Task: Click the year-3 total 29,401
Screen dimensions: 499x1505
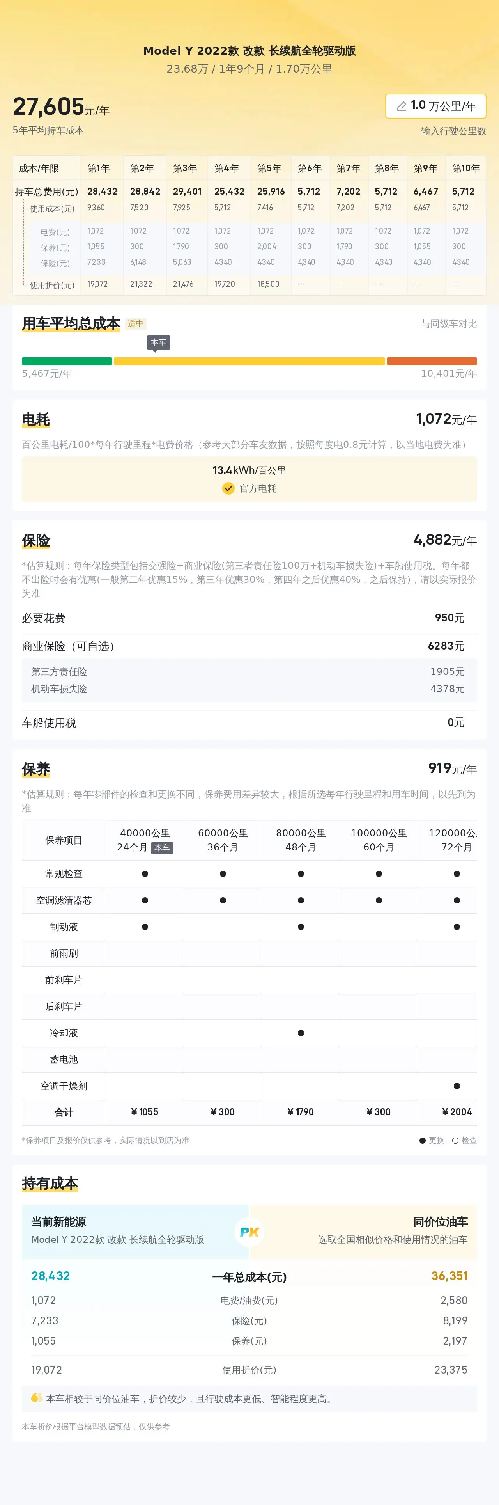Action: (x=187, y=192)
